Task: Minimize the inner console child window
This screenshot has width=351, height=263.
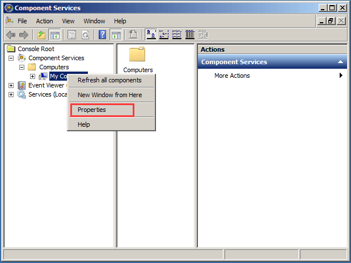Action: tap(322, 21)
